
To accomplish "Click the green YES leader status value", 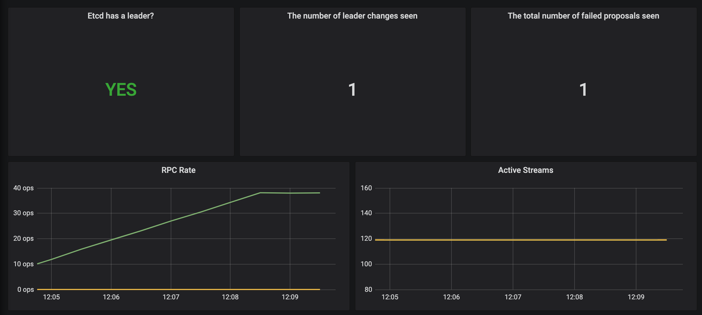I will tap(121, 90).
